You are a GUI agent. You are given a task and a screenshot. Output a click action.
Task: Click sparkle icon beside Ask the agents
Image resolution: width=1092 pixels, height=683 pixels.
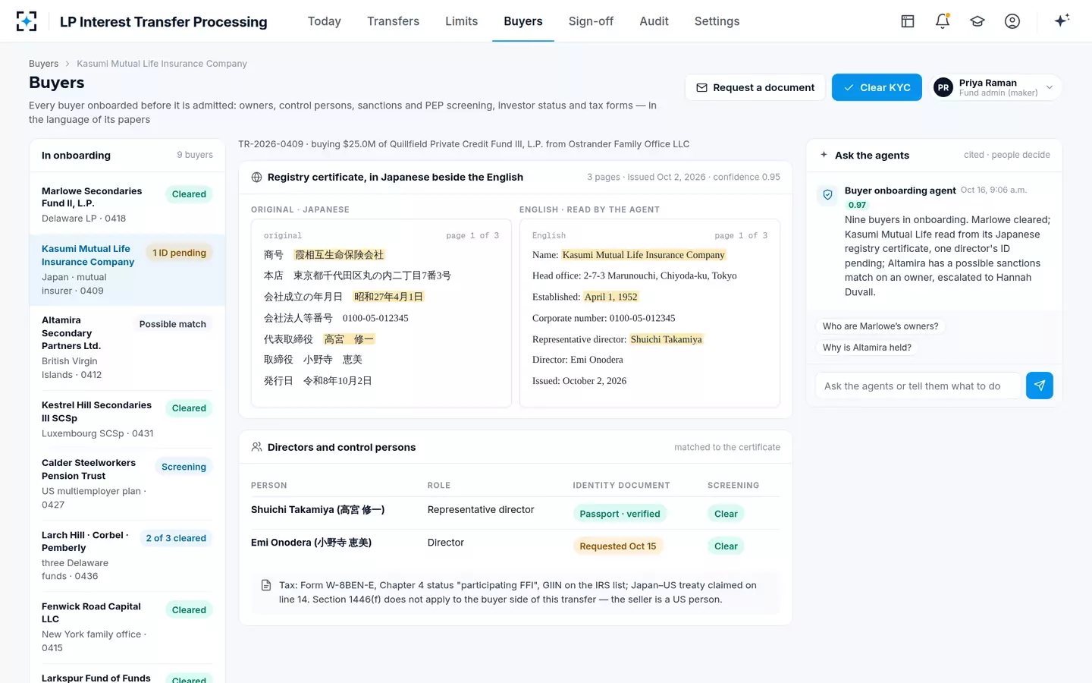[824, 155]
